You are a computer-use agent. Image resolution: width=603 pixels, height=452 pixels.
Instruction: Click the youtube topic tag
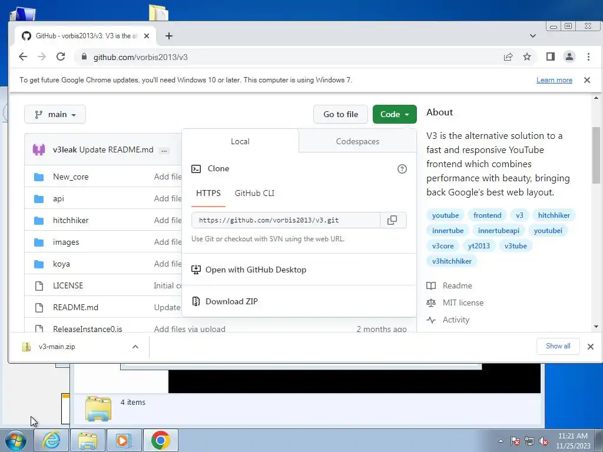pyautogui.click(x=445, y=215)
